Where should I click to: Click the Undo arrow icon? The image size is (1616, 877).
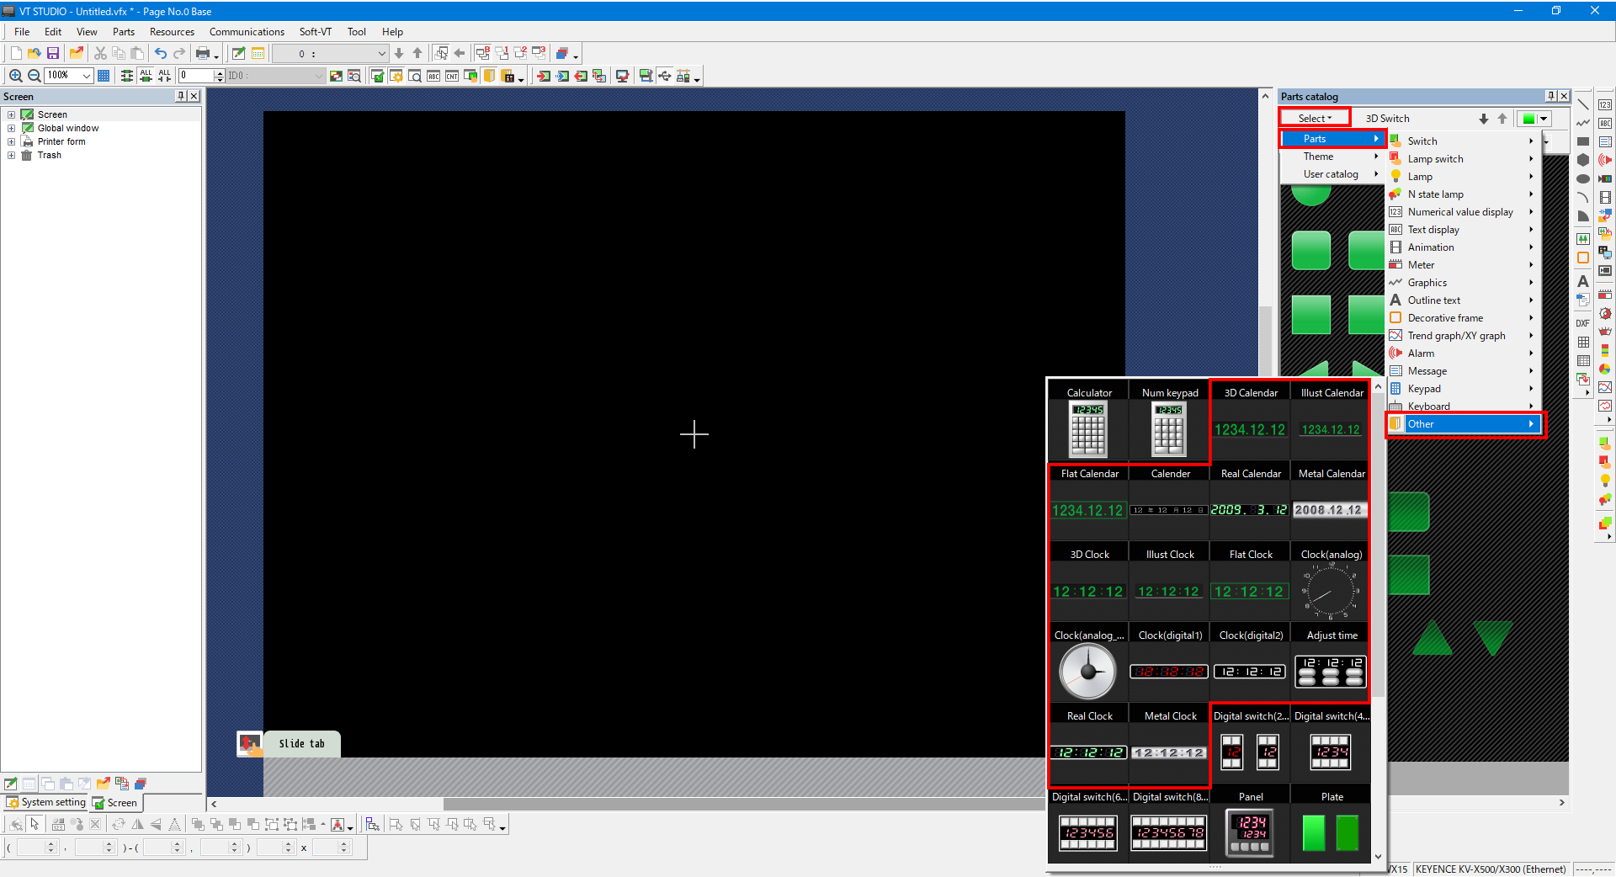pyautogui.click(x=160, y=53)
